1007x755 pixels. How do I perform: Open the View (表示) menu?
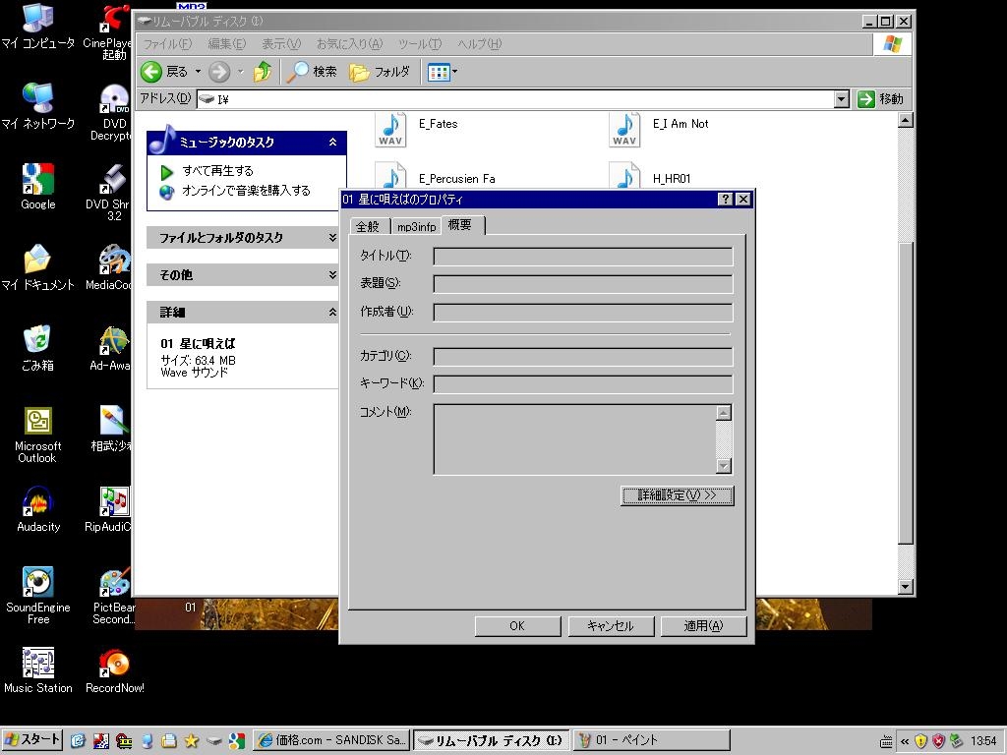point(281,44)
